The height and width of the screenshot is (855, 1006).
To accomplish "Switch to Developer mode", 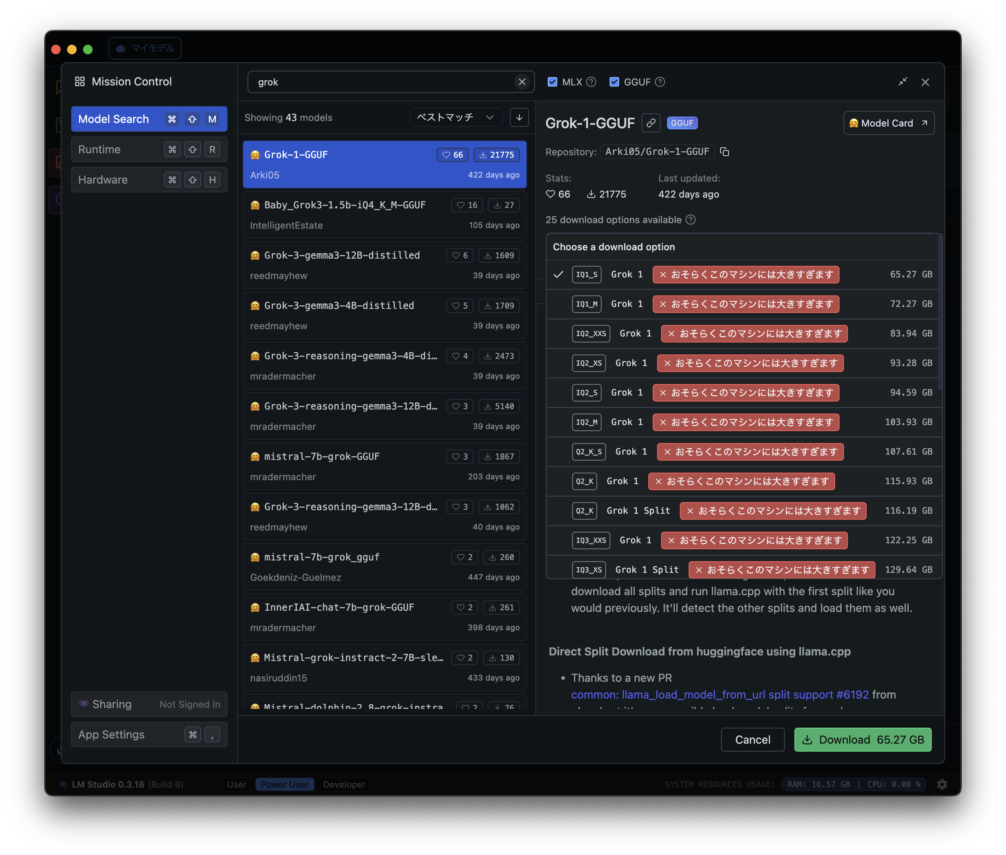I will pos(344,784).
